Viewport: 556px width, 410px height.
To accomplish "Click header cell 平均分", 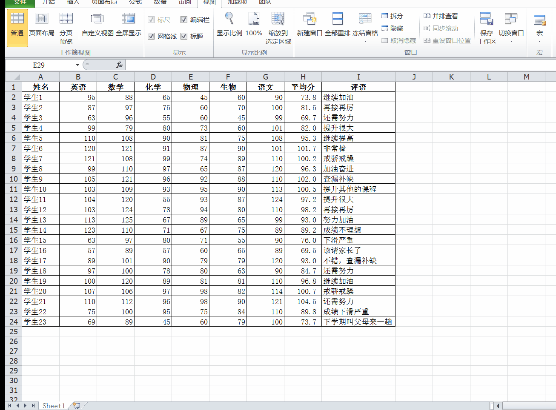I will click(303, 87).
